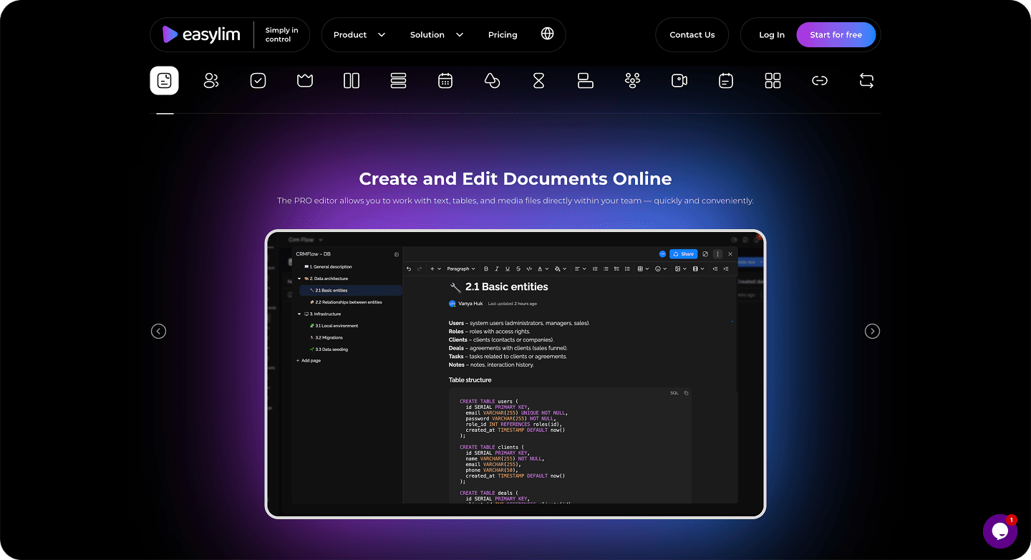The image size is (1031, 560).
Task: Click the globe language icon
Action: (548, 34)
